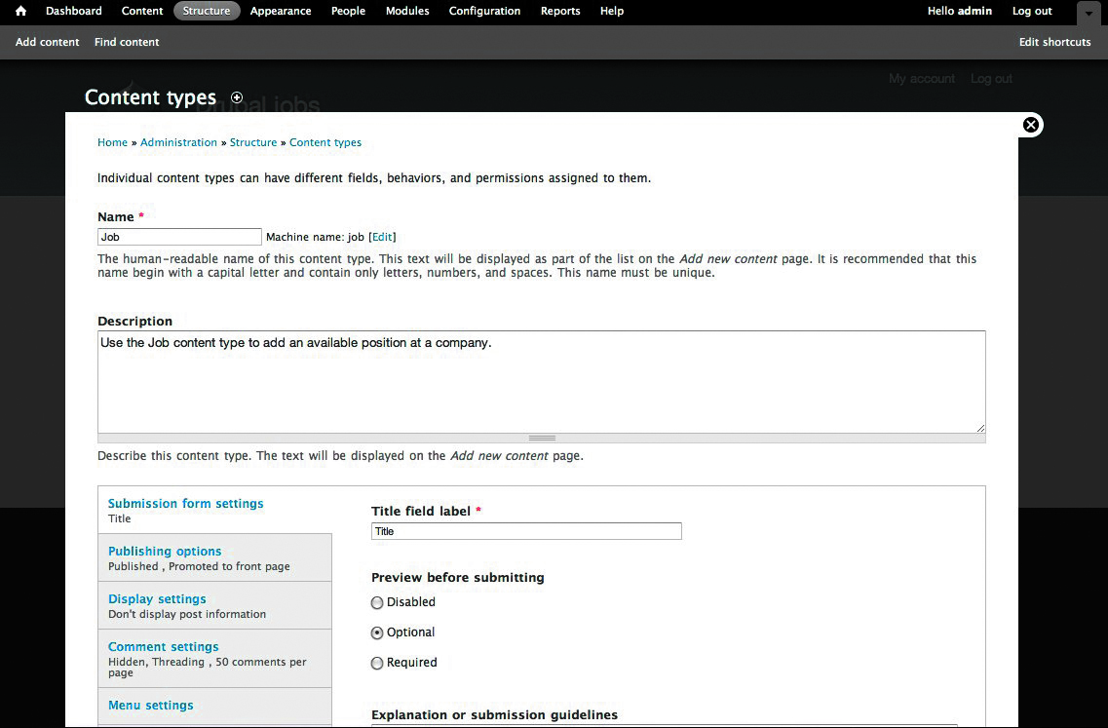Viewport: 1108px width, 728px height.
Task: Select the Submission form settings tab
Action: 214,511
